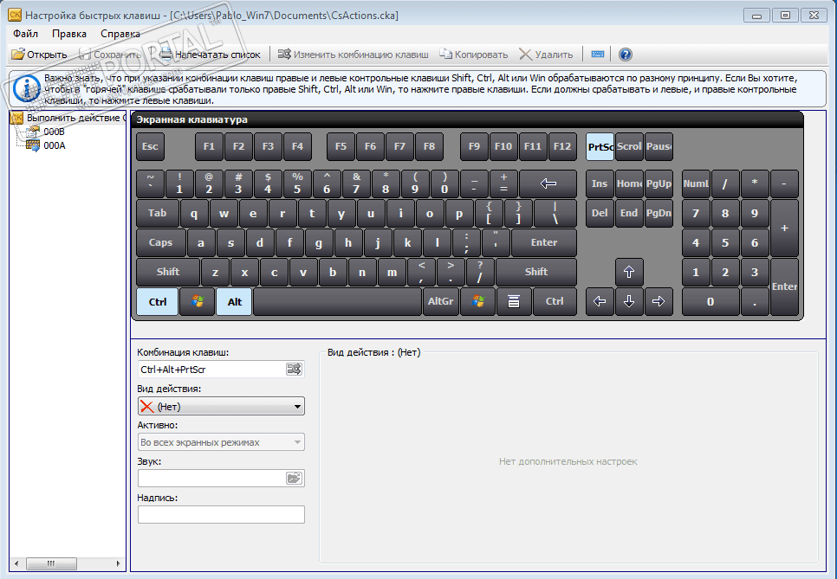Click the Caps key on the virtual keyboard
The image size is (837, 579).
click(x=160, y=242)
